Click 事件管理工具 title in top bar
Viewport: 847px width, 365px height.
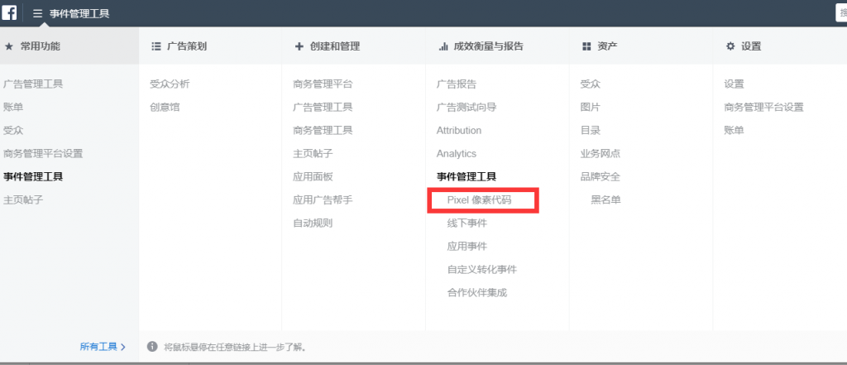pos(79,13)
